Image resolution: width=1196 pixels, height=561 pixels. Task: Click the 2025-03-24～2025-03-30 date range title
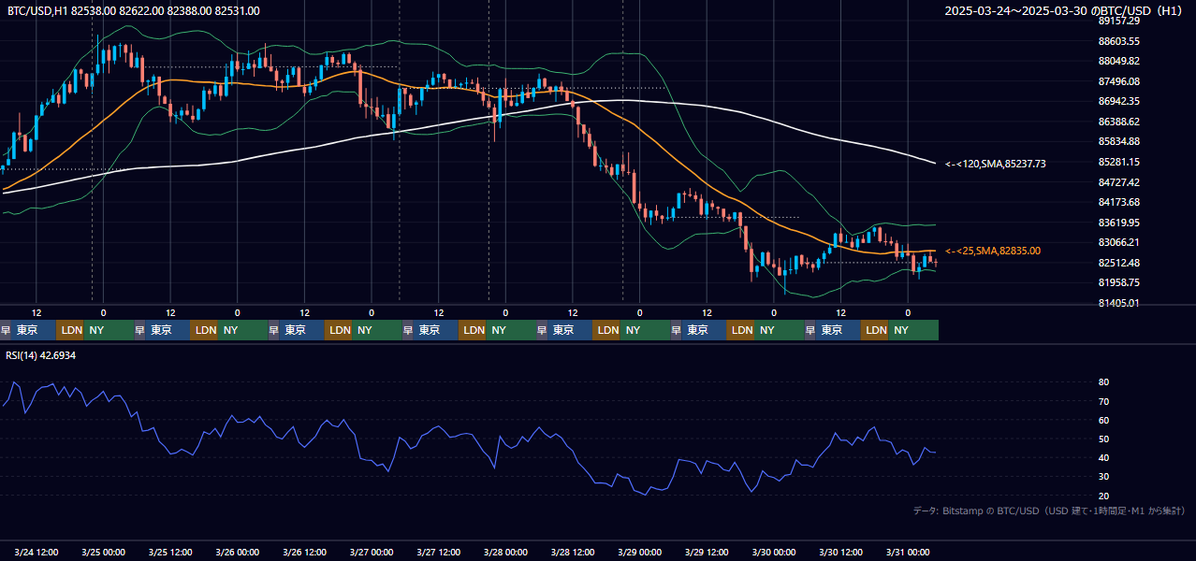(x=1063, y=10)
